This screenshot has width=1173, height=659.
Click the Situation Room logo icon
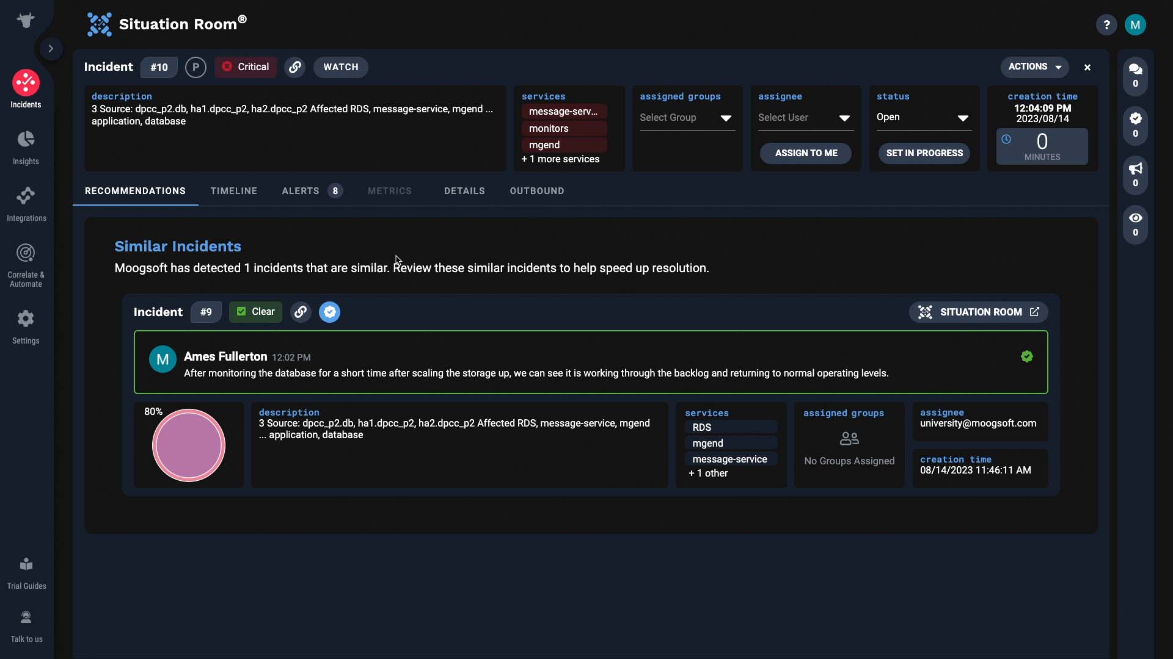click(x=99, y=24)
